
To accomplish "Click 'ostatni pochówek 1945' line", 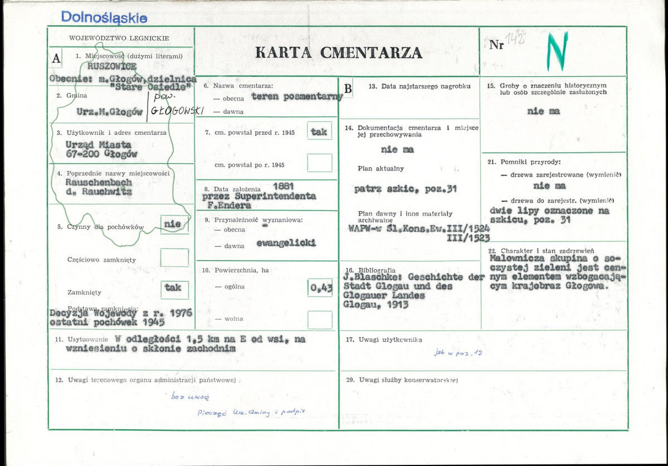I will click(x=107, y=322).
